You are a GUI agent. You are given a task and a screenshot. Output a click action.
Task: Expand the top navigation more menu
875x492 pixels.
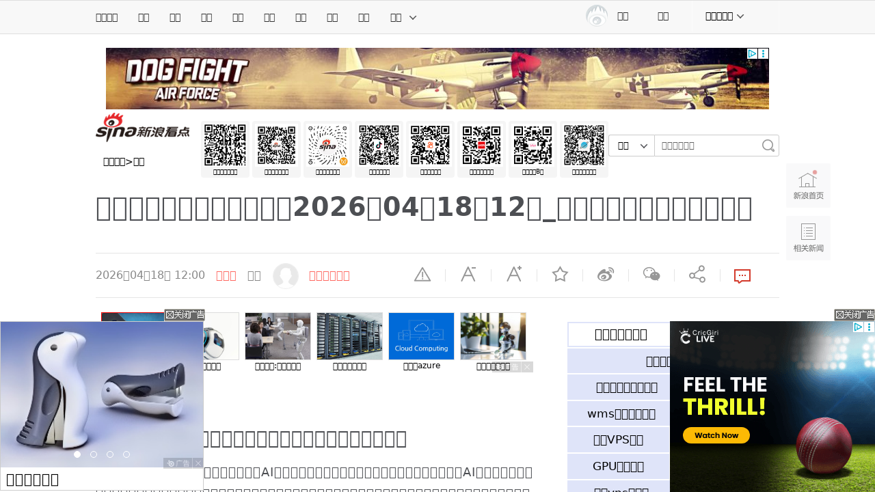pyautogui.click(x=403, y=17)
